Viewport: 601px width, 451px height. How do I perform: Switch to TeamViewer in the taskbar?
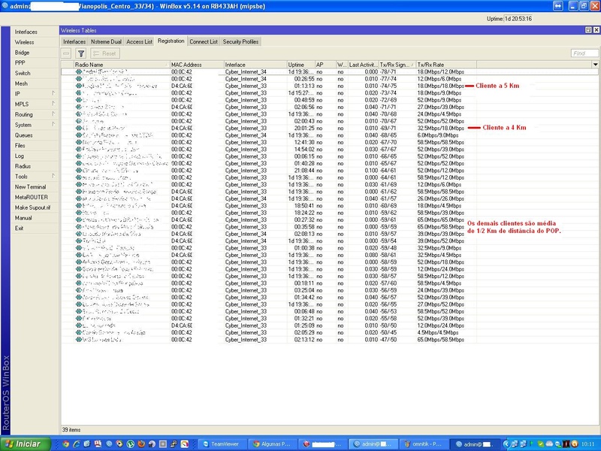[222, 444]
